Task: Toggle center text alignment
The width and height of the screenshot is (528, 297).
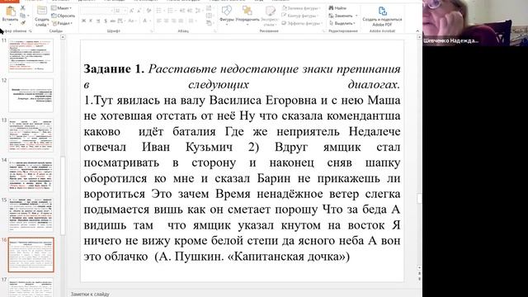Action: click(167, 21)
